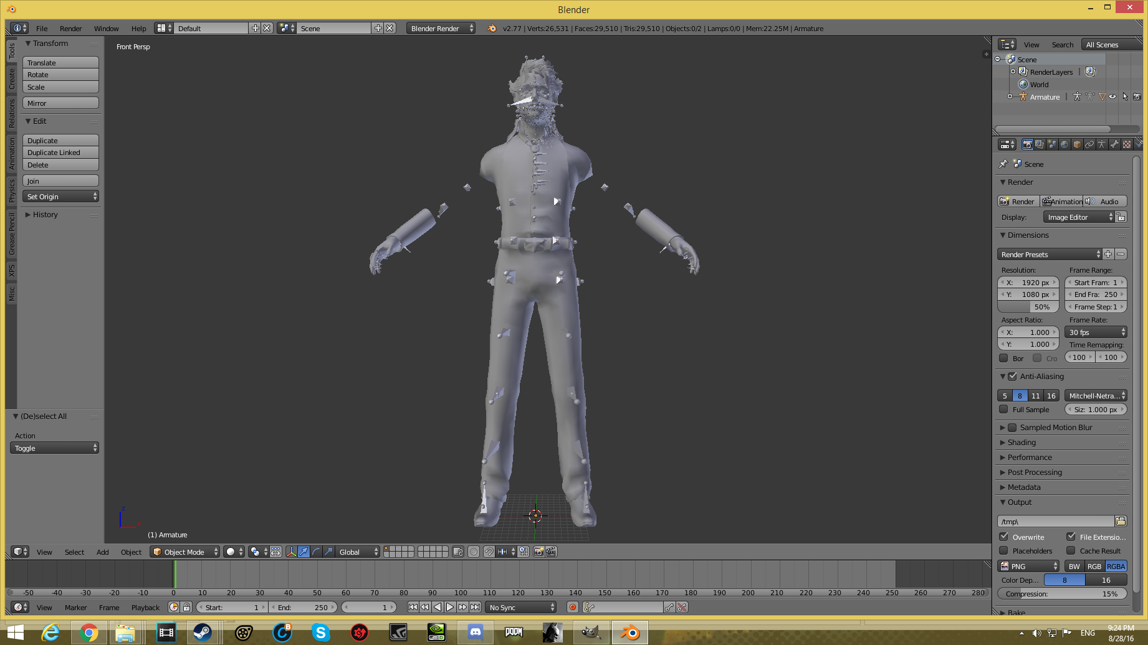Open the Steam app in taskbar
This screenshot has width=1148, height=645.
[x=203, y=633]
